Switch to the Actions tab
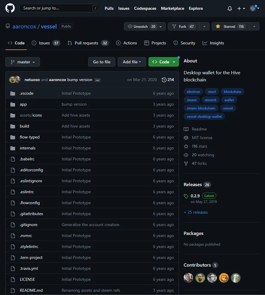265x295 pixels. 126,43
